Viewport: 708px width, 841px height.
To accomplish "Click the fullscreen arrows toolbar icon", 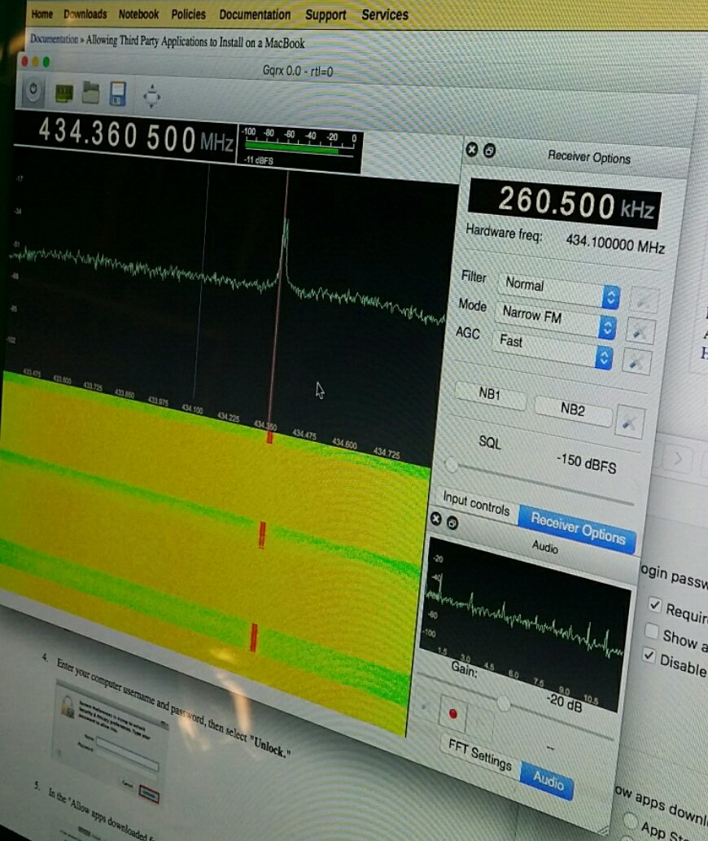I will pyautogui.click(x=151, y=97).
